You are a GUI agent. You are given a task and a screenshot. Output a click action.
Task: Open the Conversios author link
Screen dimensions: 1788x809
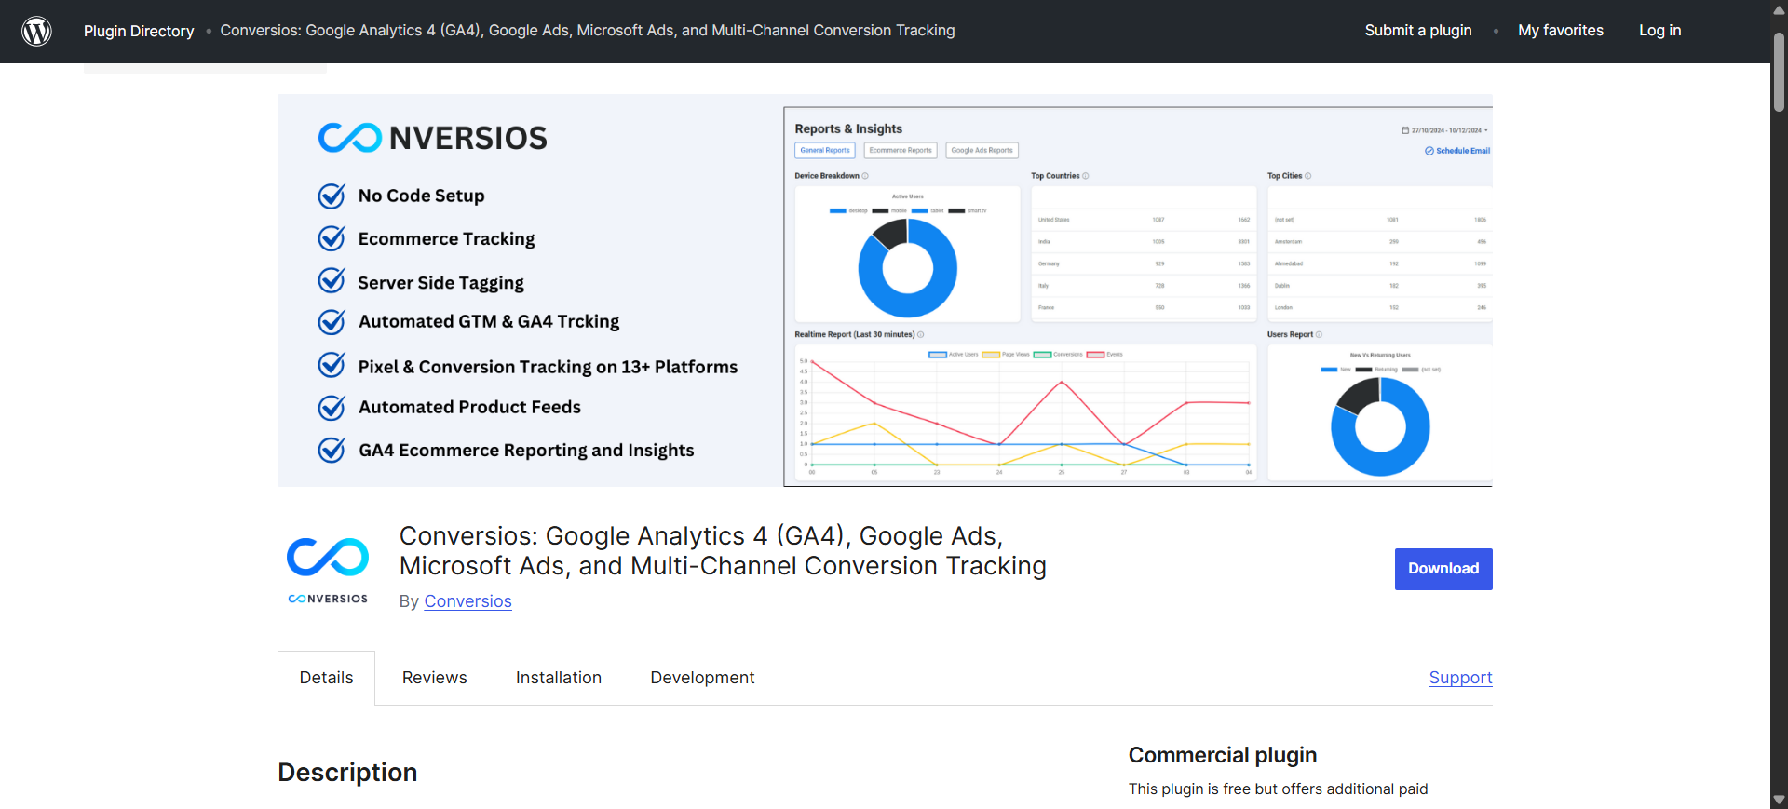(x=467, y=601)
